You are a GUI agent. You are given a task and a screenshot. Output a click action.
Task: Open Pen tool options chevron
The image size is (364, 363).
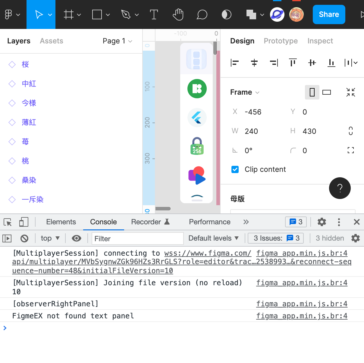137,14
